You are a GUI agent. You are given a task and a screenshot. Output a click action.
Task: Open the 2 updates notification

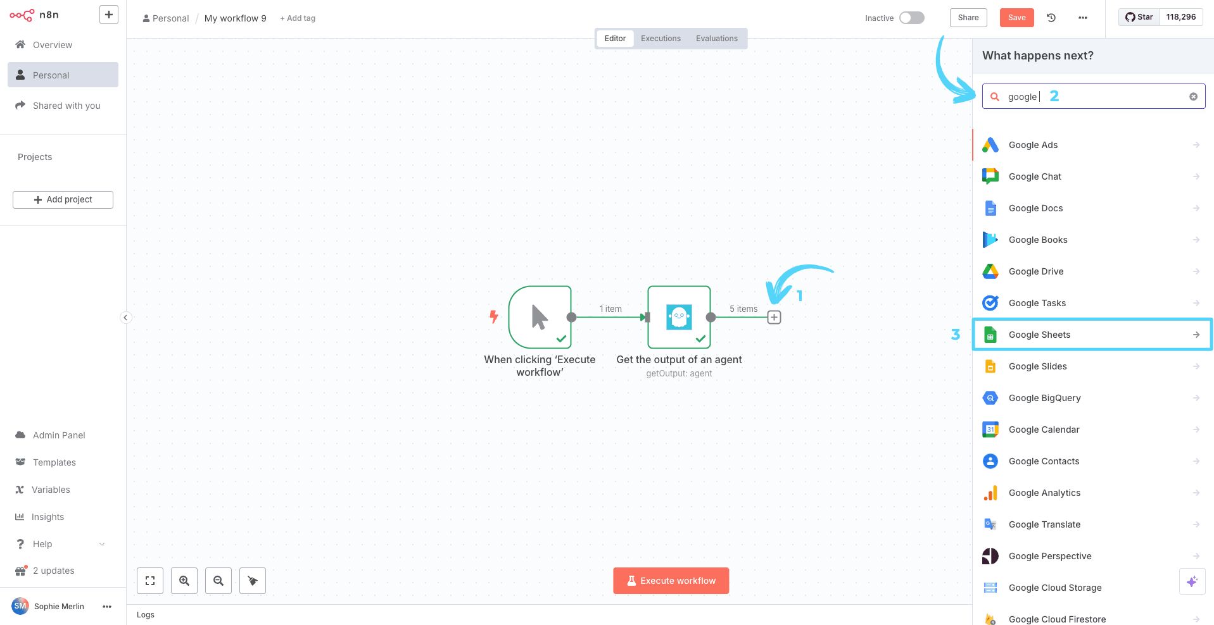(x=53, y=571)
